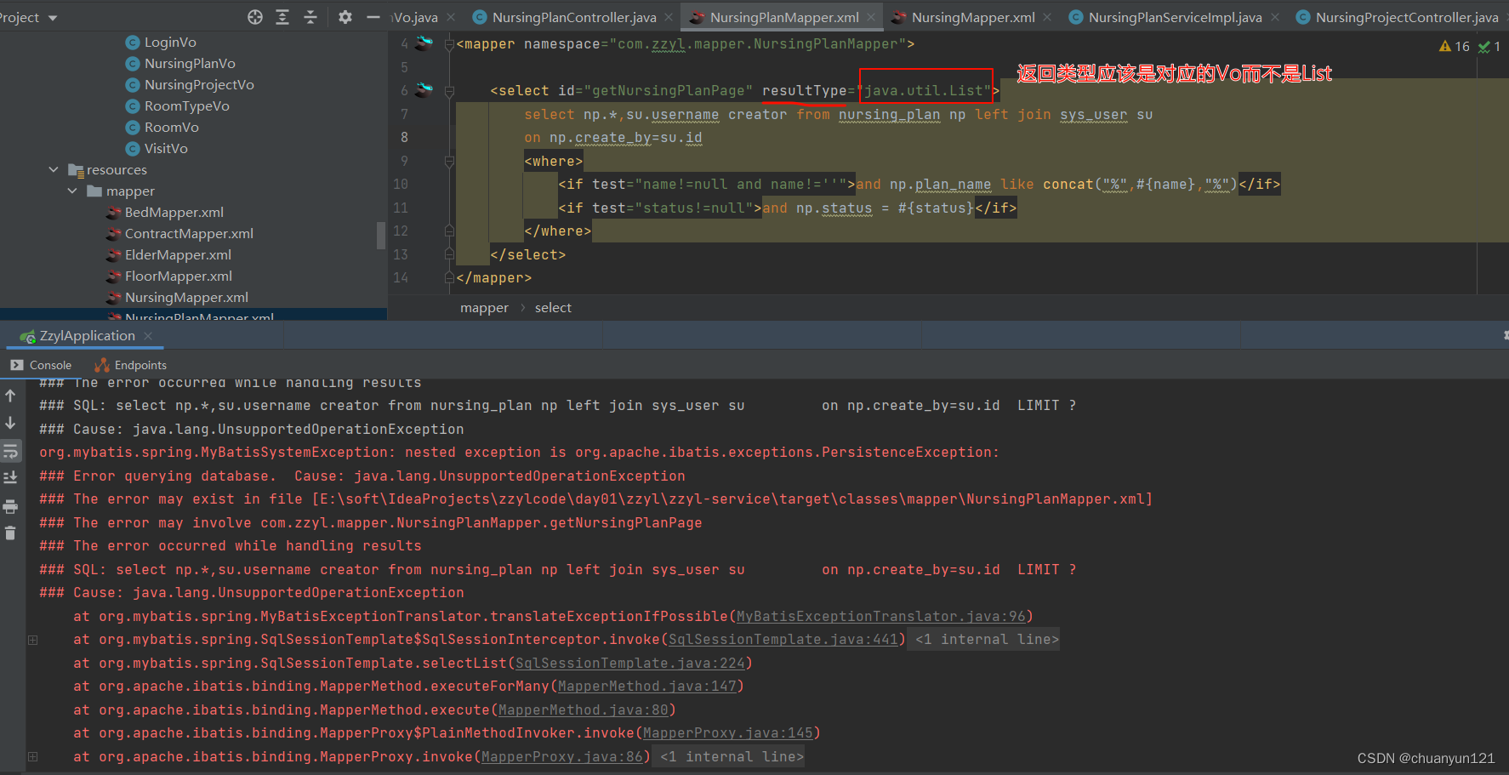Select ContractMapper.xml file
This screenshot has width=1509, height=775.
point(188,233)
